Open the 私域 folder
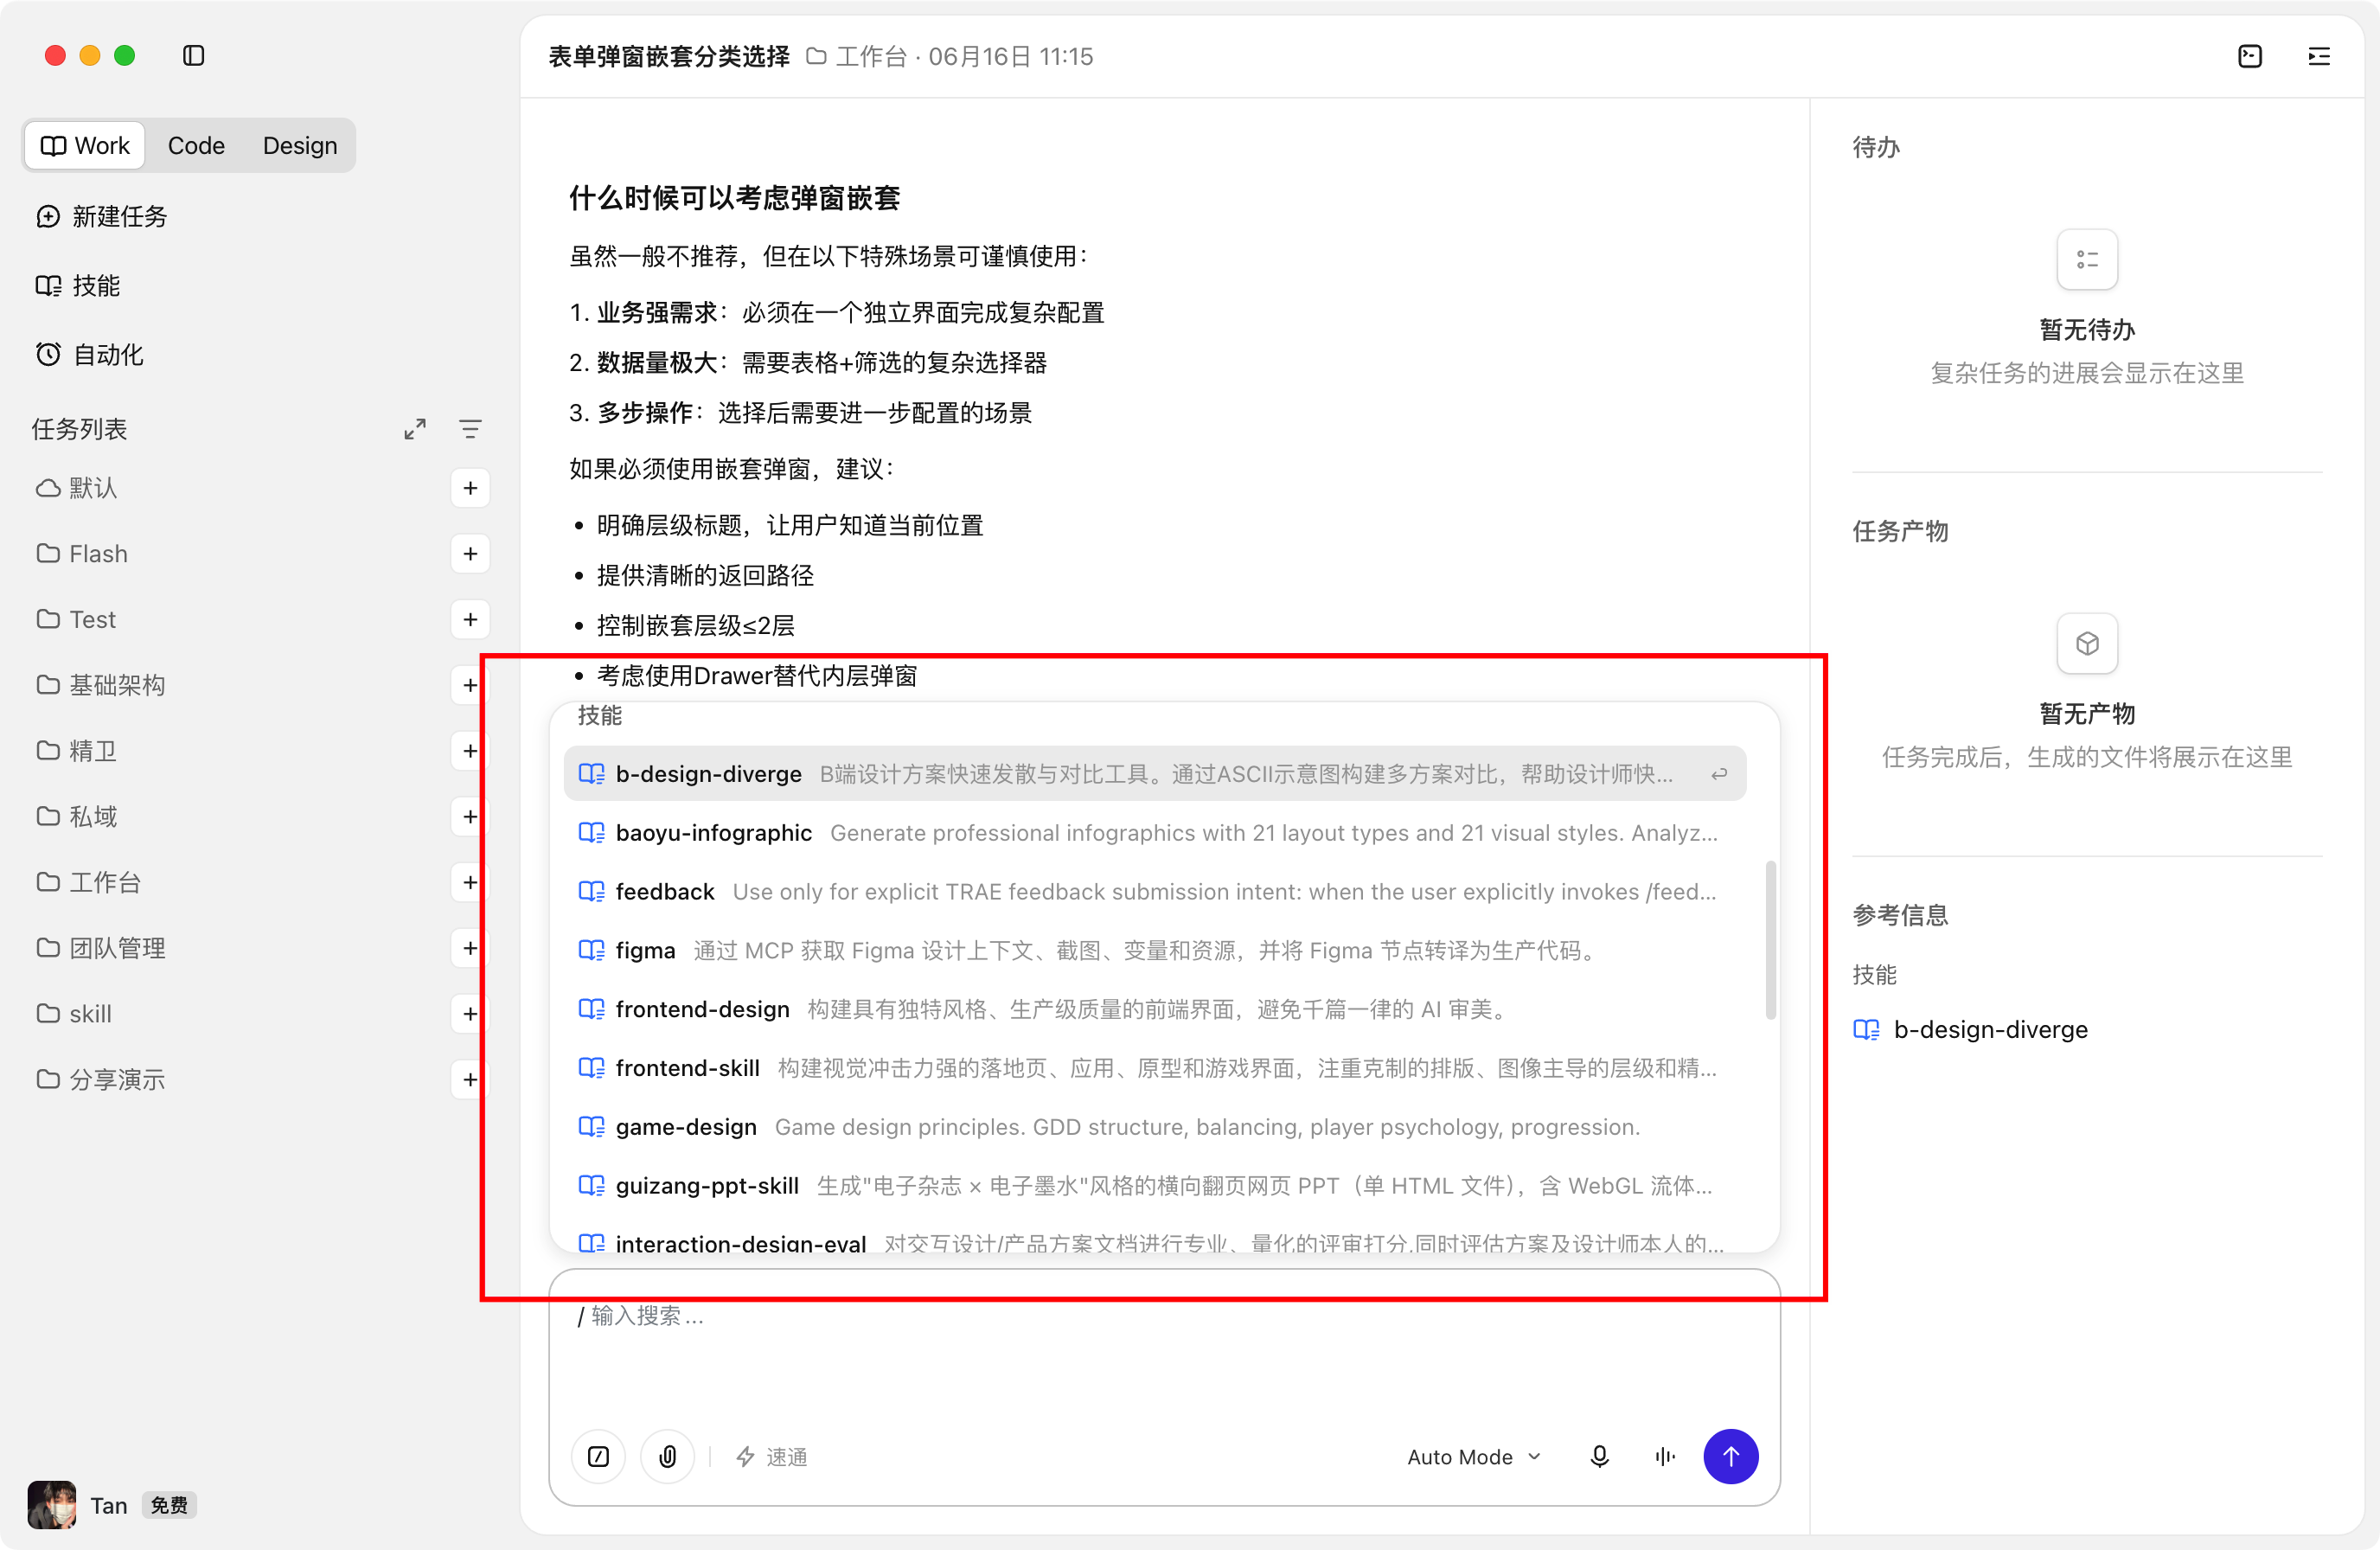The height and width of the screenshot is (1550, 2380). (x=76, y=817)
